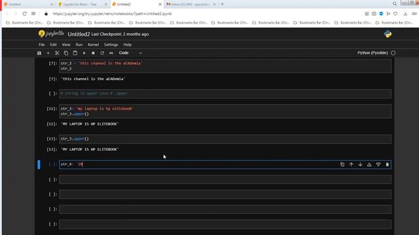419x235 pixels.
Task: Click the heart bookmark icon
Action: (395, 14)
